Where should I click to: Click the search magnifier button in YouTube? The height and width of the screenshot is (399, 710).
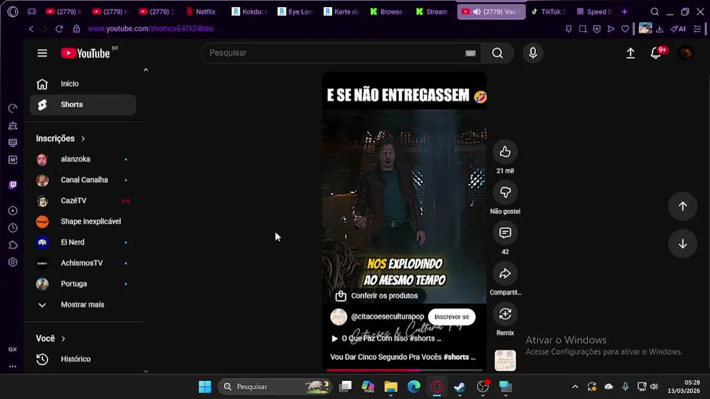tap(498, 53)
